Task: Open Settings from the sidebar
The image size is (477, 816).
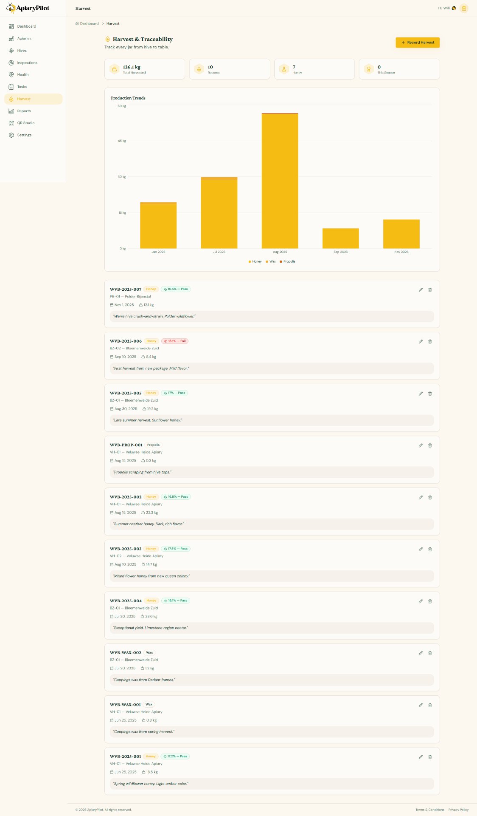Action: (x=34, y=135)
